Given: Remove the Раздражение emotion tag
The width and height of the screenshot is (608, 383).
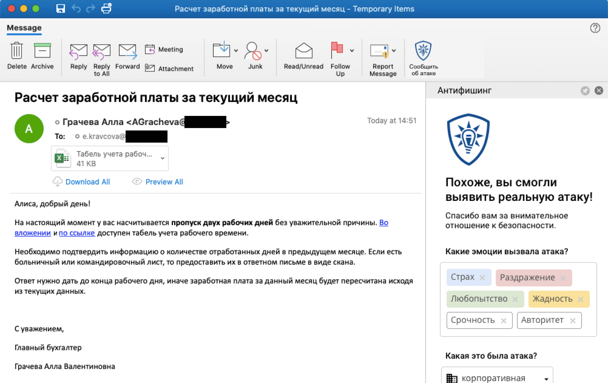Looking at the screenshot, I should click(563, 278).
